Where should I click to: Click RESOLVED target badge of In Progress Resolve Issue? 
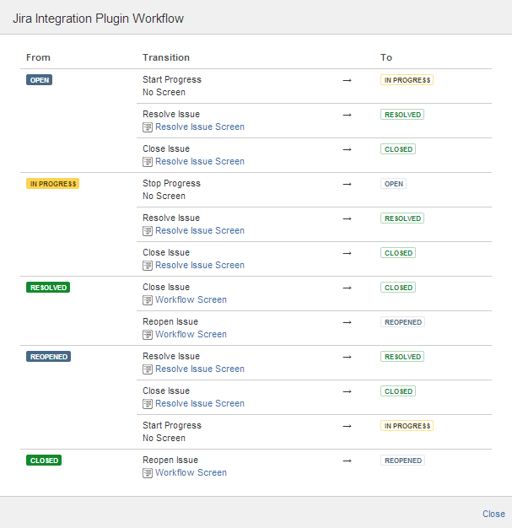pyautogui.click(x=402, y=218)
